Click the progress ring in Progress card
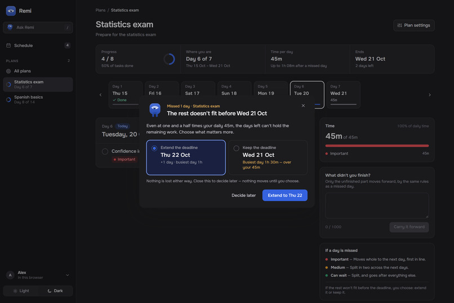Screen dimensions: 454x303 pyautogui.click(x=169, y=59)
